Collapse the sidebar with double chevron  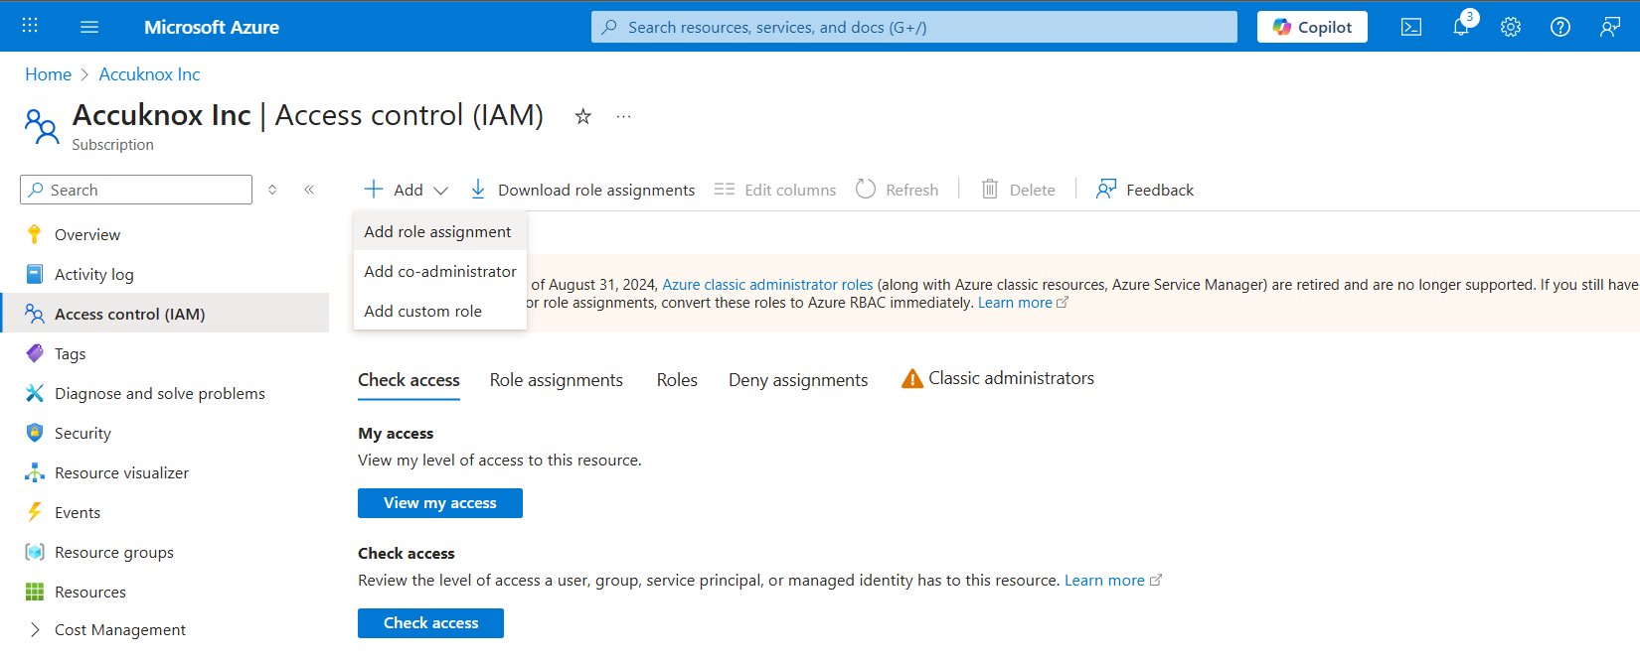309,190
